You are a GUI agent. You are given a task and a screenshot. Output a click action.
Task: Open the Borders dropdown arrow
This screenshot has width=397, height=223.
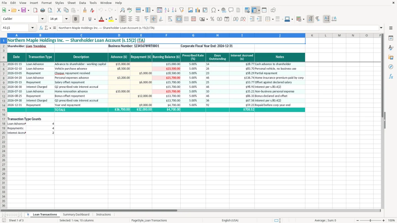coord(273,19)
